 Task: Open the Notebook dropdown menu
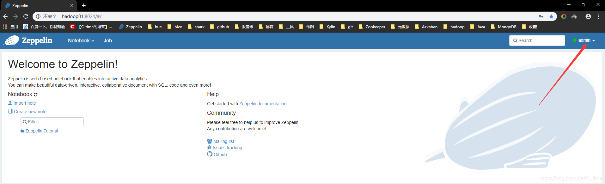81,41
